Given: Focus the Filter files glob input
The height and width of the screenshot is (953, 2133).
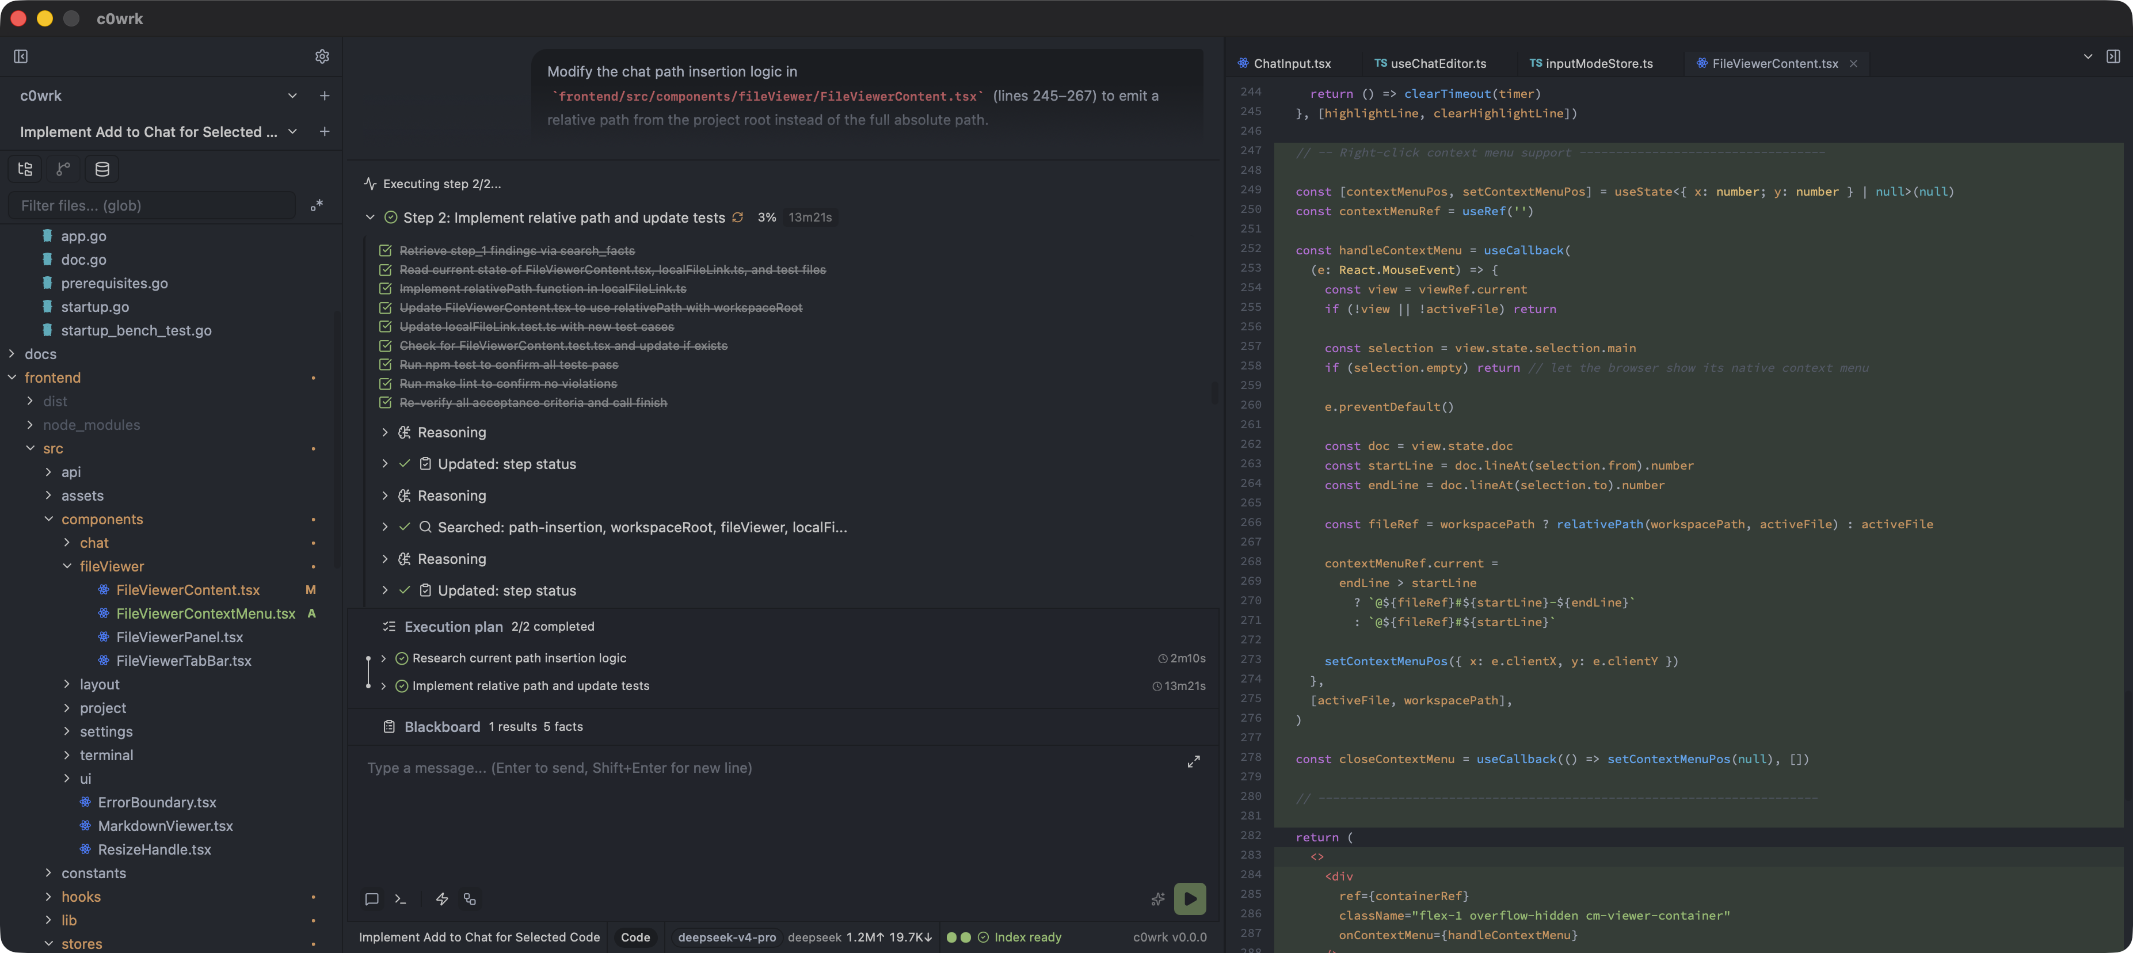Looking at the screenshot, I should (153, 205).
